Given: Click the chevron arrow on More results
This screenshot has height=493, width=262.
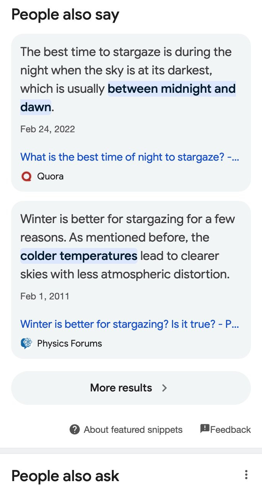Looking at the screenshot, I should tap(164, 388).
